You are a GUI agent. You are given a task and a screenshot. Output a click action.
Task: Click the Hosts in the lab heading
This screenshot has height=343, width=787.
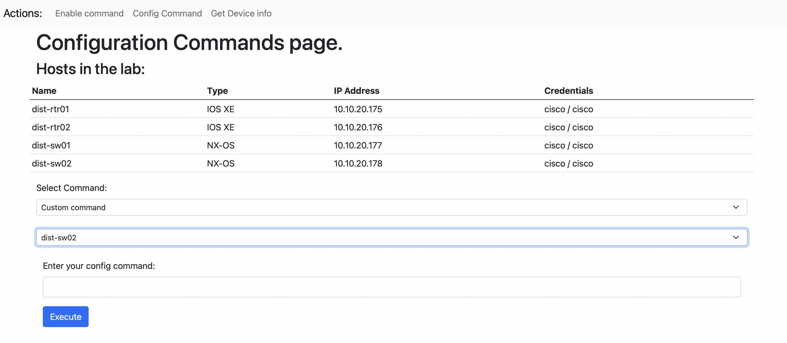[91, 69]
